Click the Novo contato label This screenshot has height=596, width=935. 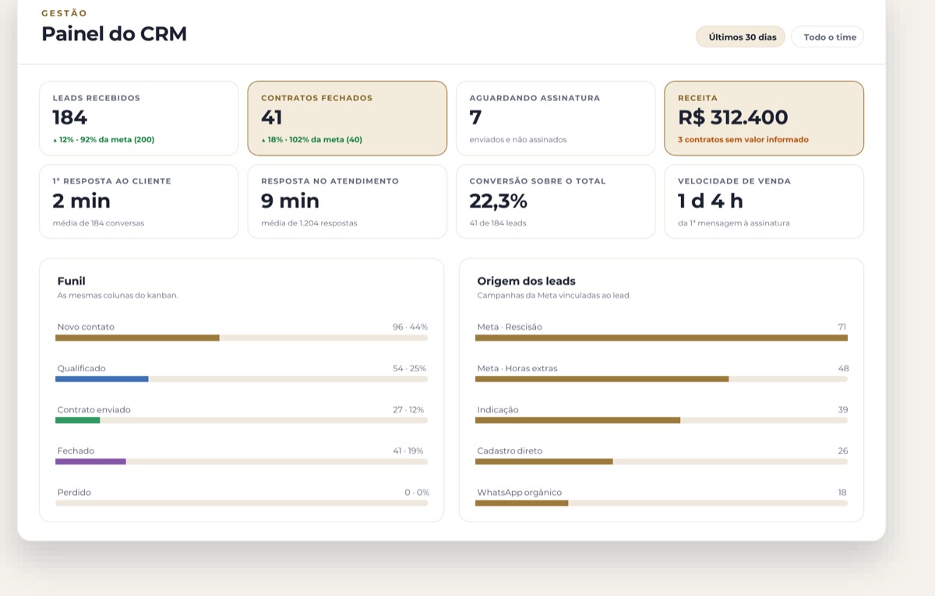(x=86, y=327)
